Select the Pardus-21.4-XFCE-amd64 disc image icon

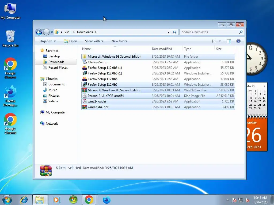coord(85,96)
